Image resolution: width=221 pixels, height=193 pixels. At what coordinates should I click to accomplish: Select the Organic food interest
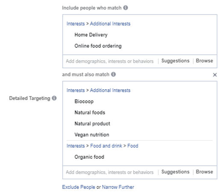89,157
